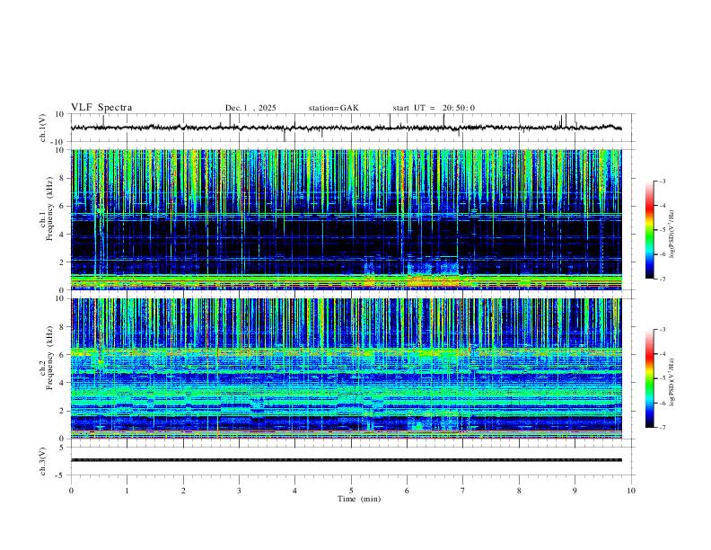Click the "-7" tick on ch.1 color scale

tap(662, 279)
